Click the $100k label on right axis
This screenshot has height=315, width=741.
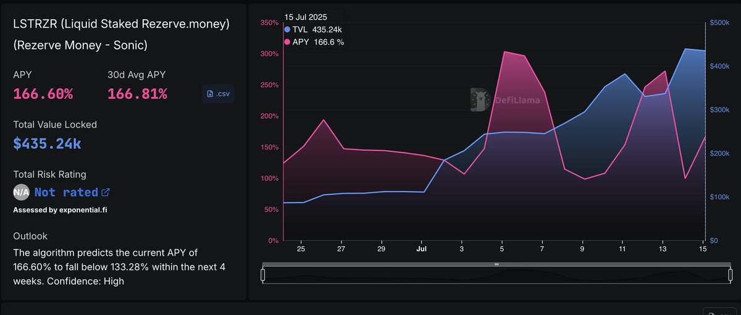[x=720, y=197]
